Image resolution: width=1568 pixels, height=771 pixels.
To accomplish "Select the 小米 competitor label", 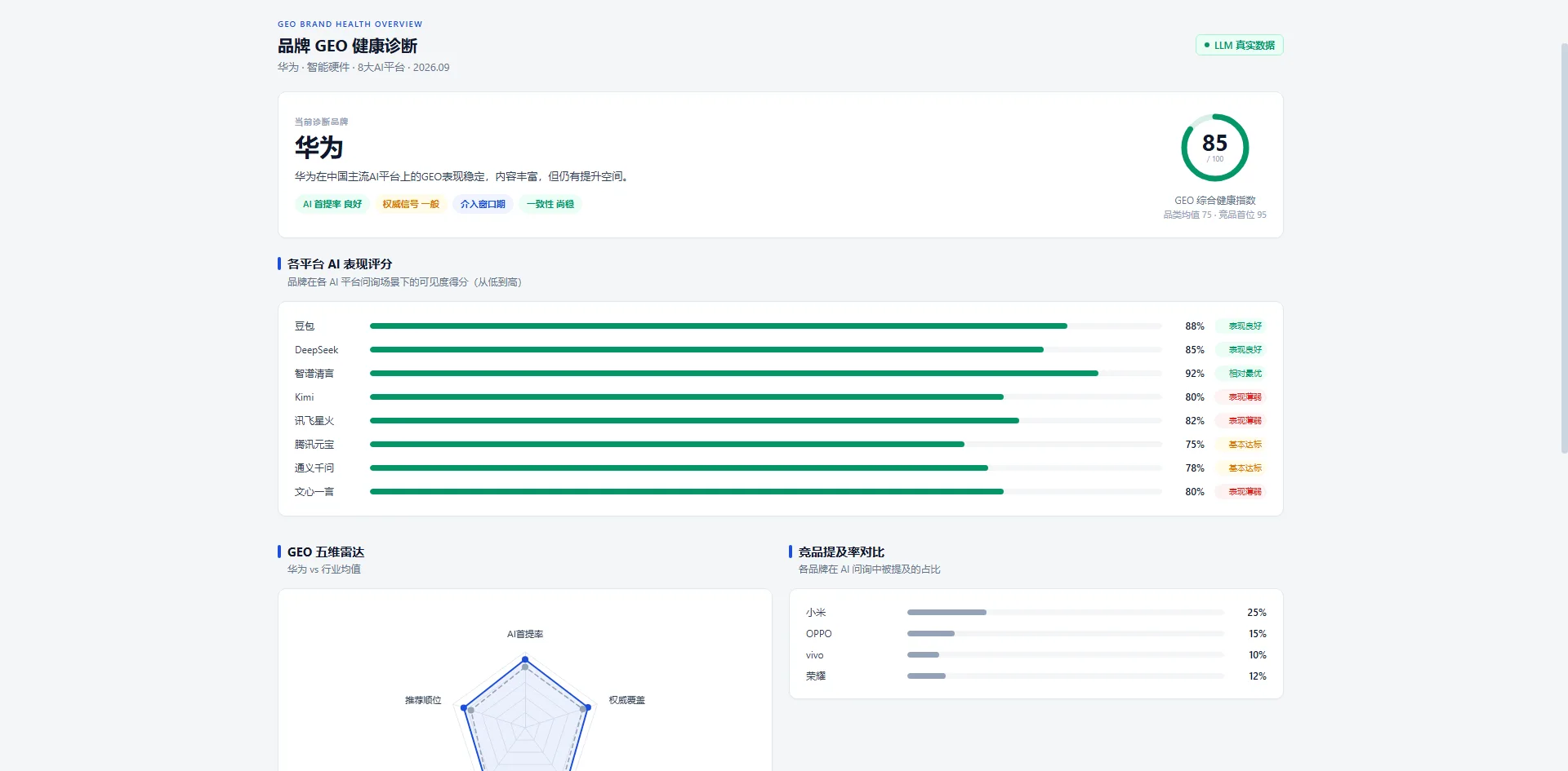I will click(816, 613).
